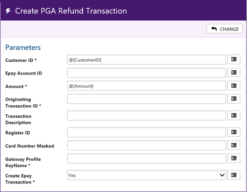The height and width of the screenshot is (192, 247).
Task: Focus the Gateway Profile KeyName field
Action: [x=146, y=158]
